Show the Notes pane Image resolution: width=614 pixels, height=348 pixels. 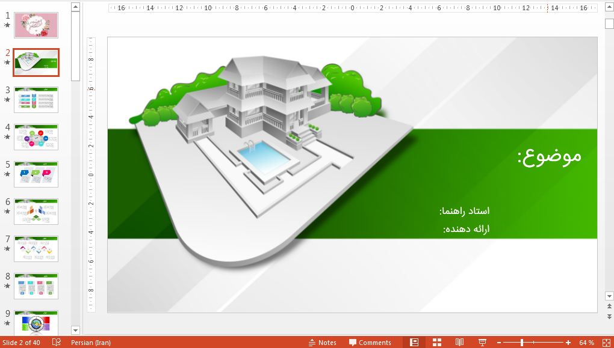(x=323, y=343)
